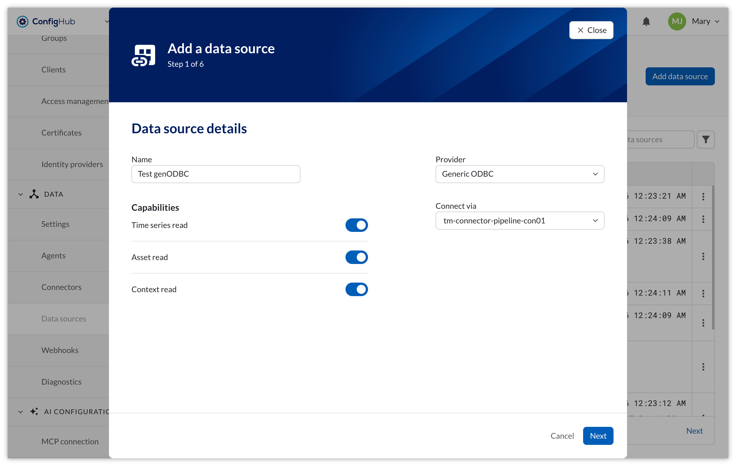This screenshot has height=466, width=736.
Task: Turn off Asset read capability
Action: tap(356, 257)
